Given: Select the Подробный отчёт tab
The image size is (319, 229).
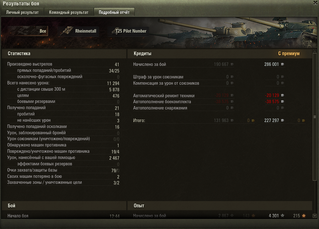Looking at the screenshot, I should coord(114,12).
